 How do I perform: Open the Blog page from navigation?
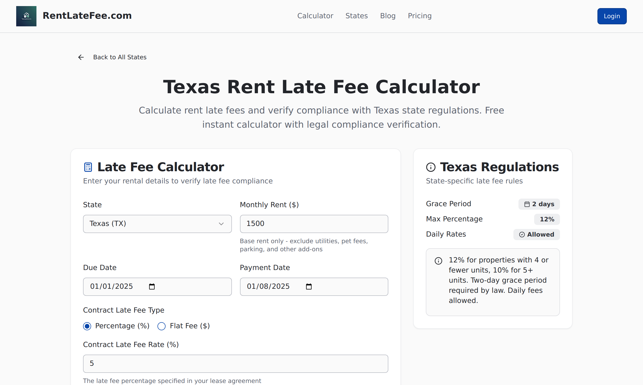[388, 16]
